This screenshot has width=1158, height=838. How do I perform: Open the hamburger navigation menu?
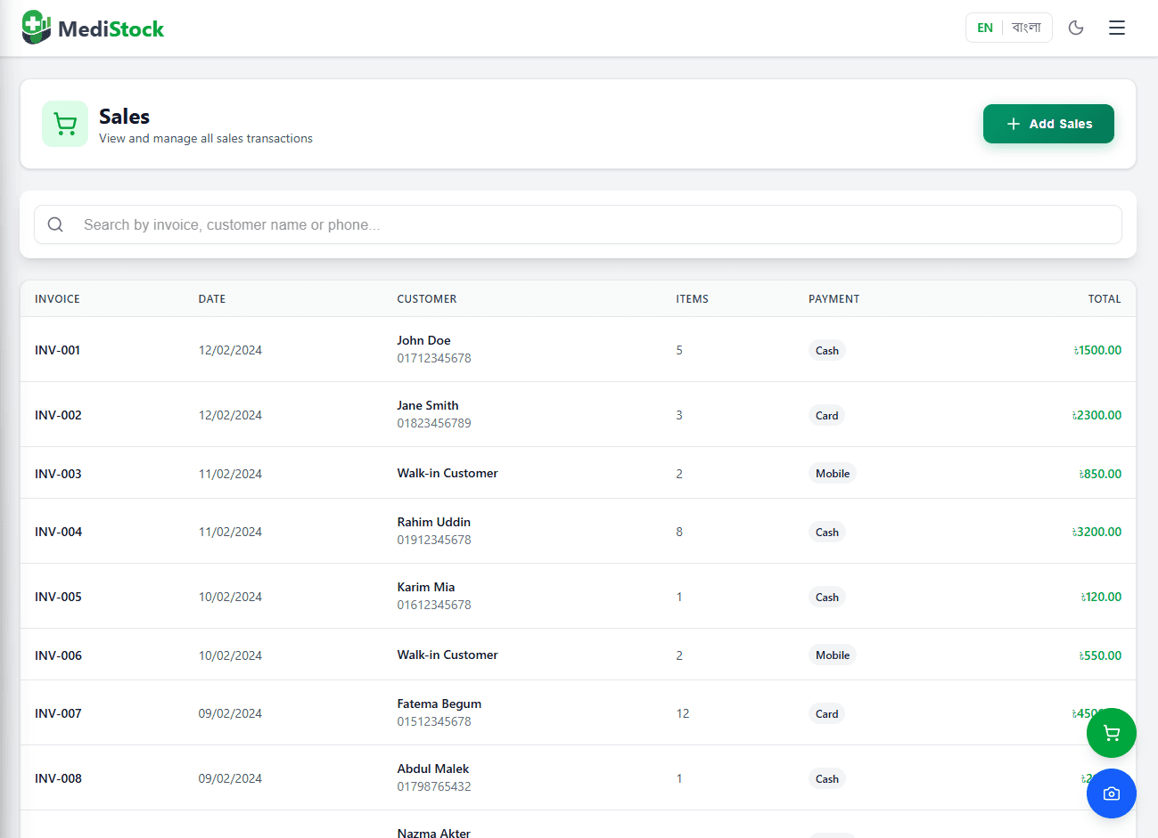[1116, 28]
